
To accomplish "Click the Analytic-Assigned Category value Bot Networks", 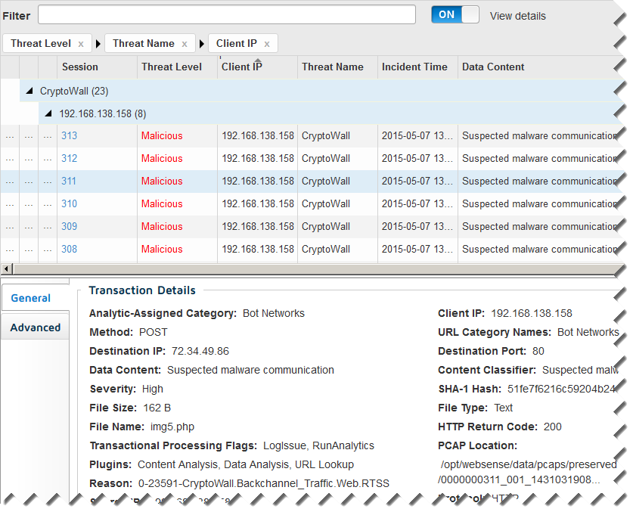I will pos(274,313).
